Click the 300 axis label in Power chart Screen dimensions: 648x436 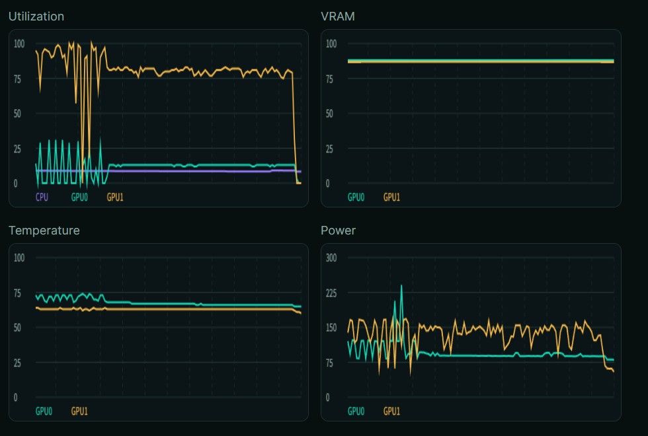[331, 258]
